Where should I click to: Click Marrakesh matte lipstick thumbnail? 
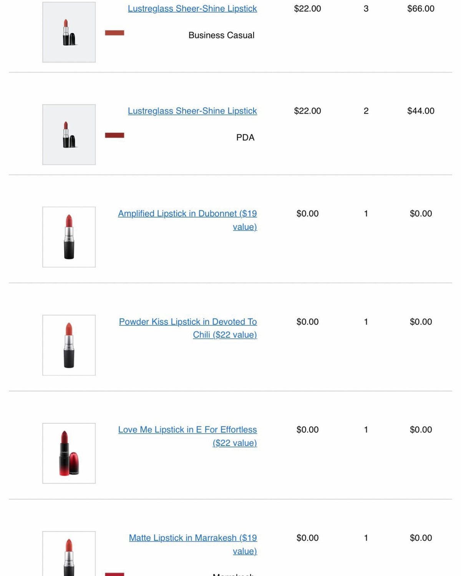click(x=69, y=554)
